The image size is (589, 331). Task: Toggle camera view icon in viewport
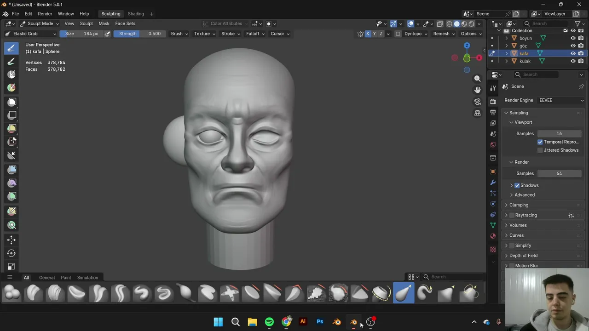pos(477,102)
